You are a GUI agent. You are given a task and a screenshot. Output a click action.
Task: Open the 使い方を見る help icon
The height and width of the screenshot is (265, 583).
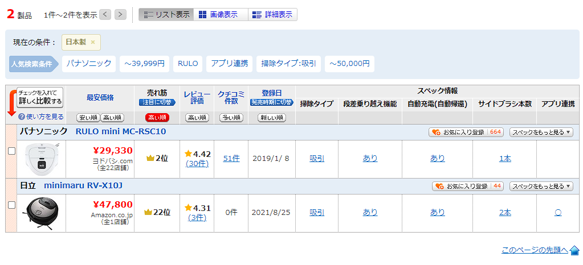[x=22, y=117]
